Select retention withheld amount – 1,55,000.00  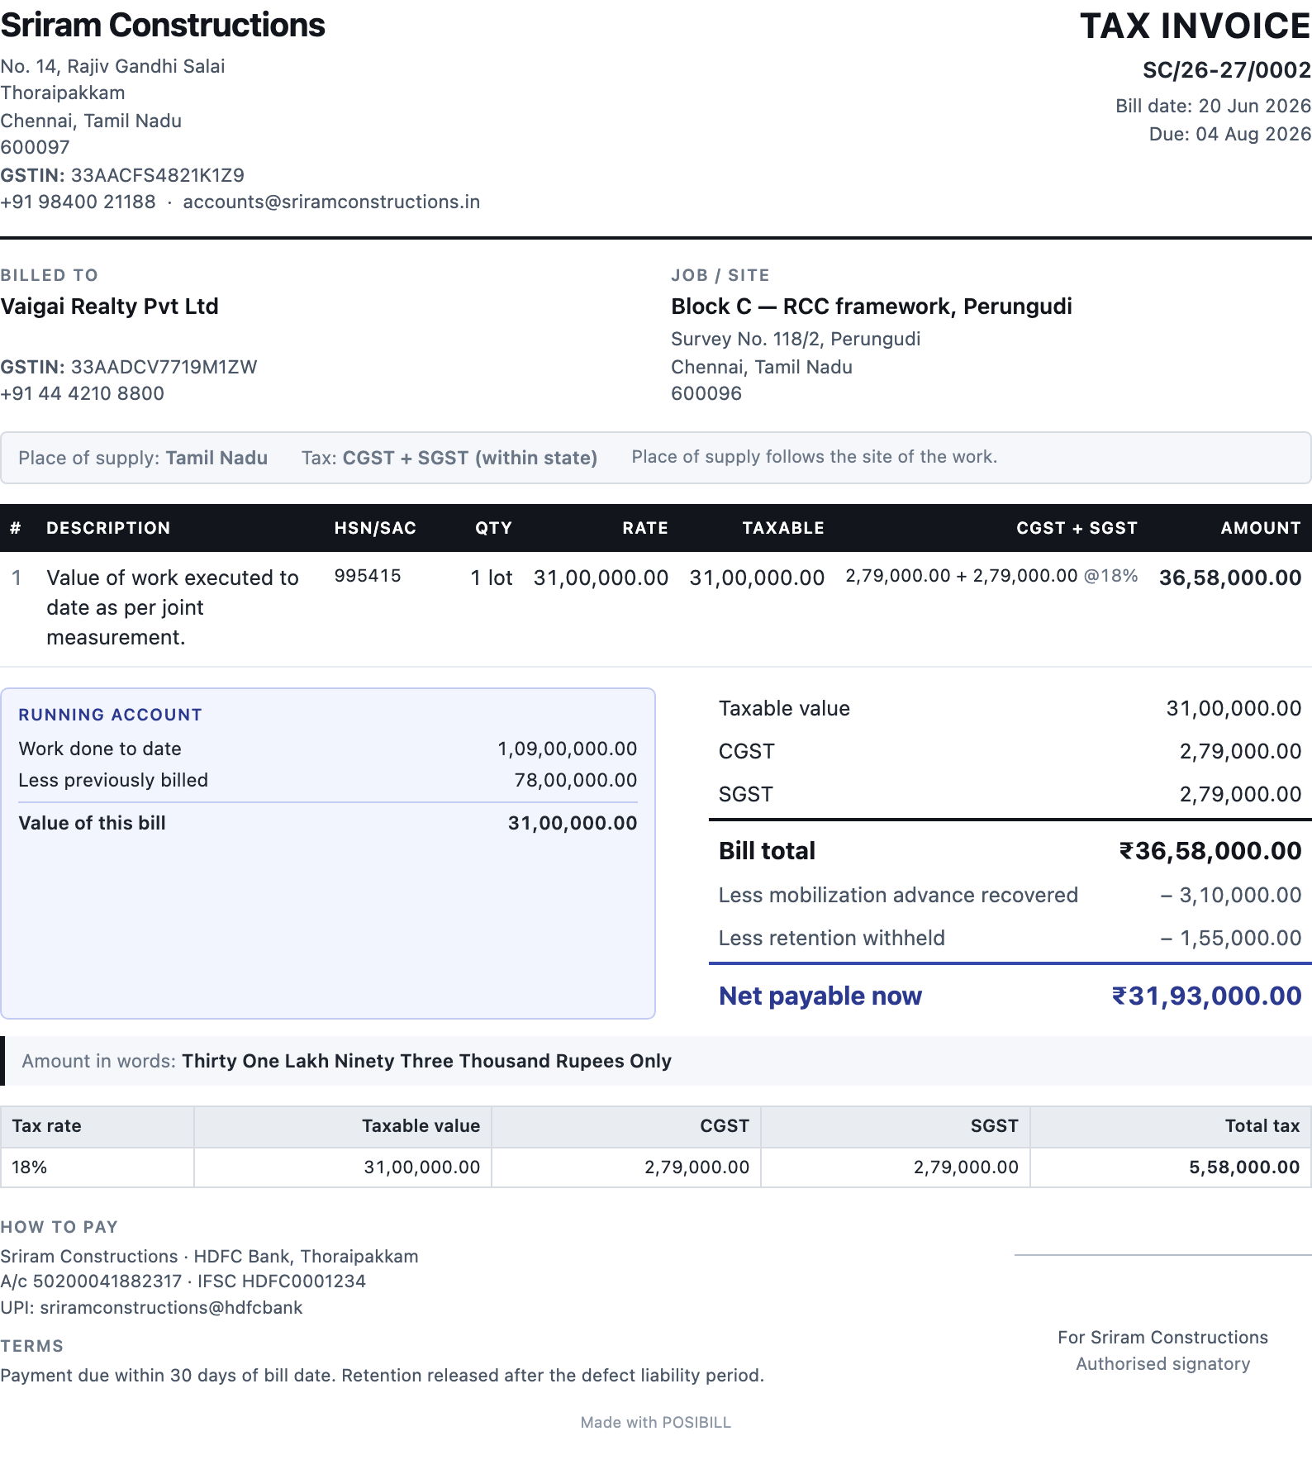pos(1230,938)
